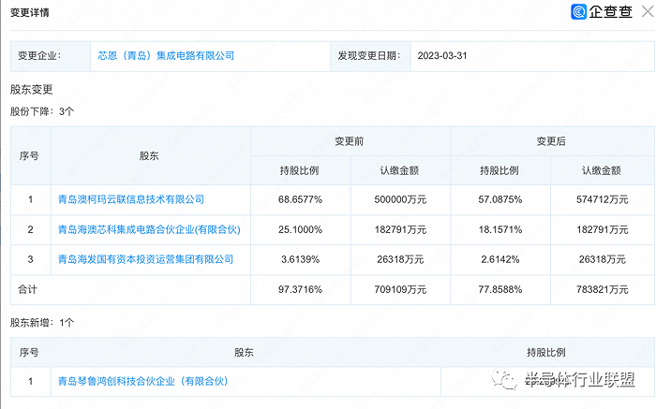
Task: Close the 变更详情 dialog with X
Action: pyautogui.click(x=648, y=11)
